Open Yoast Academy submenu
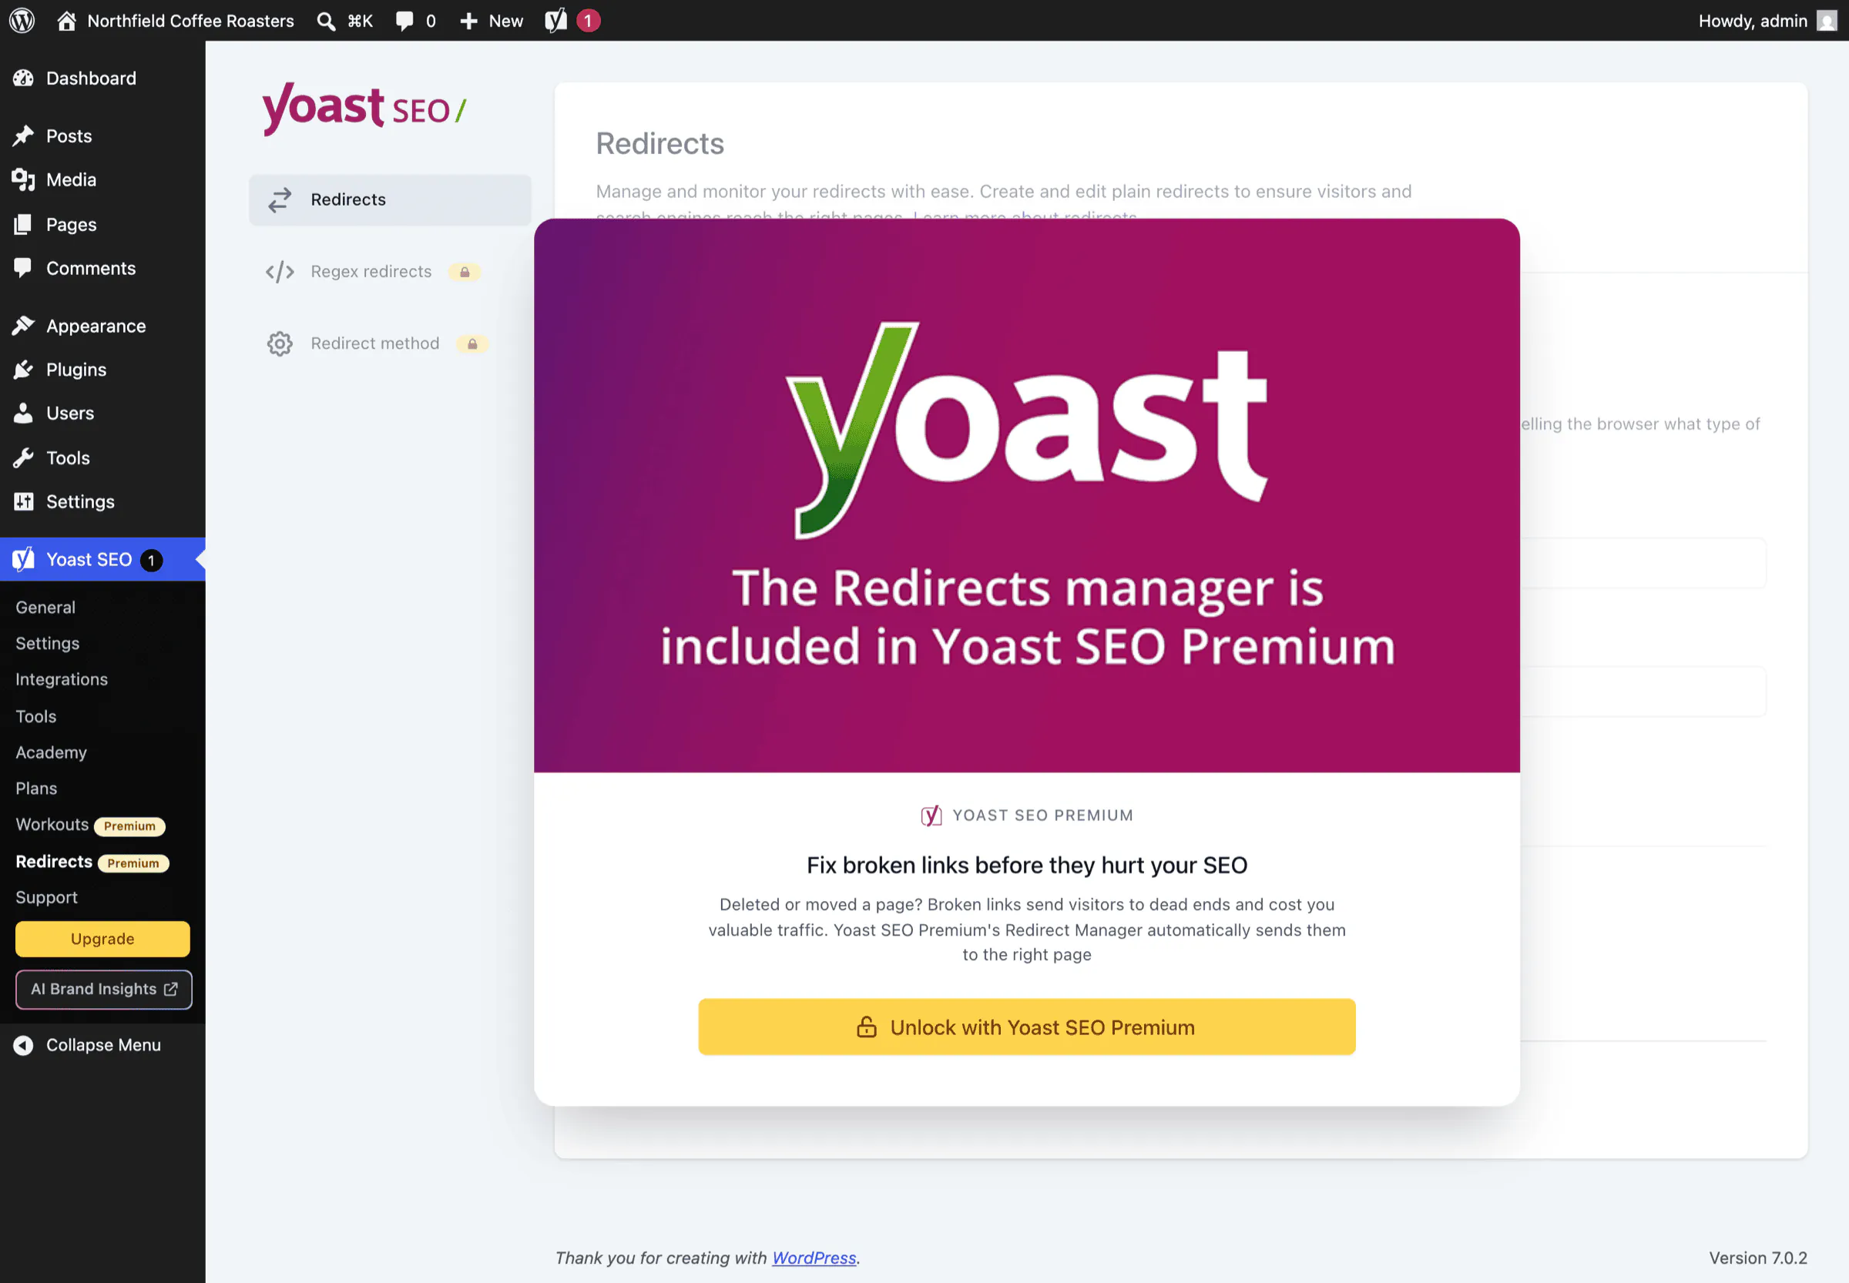1849x1283 pixels. [x=51, y=752]
